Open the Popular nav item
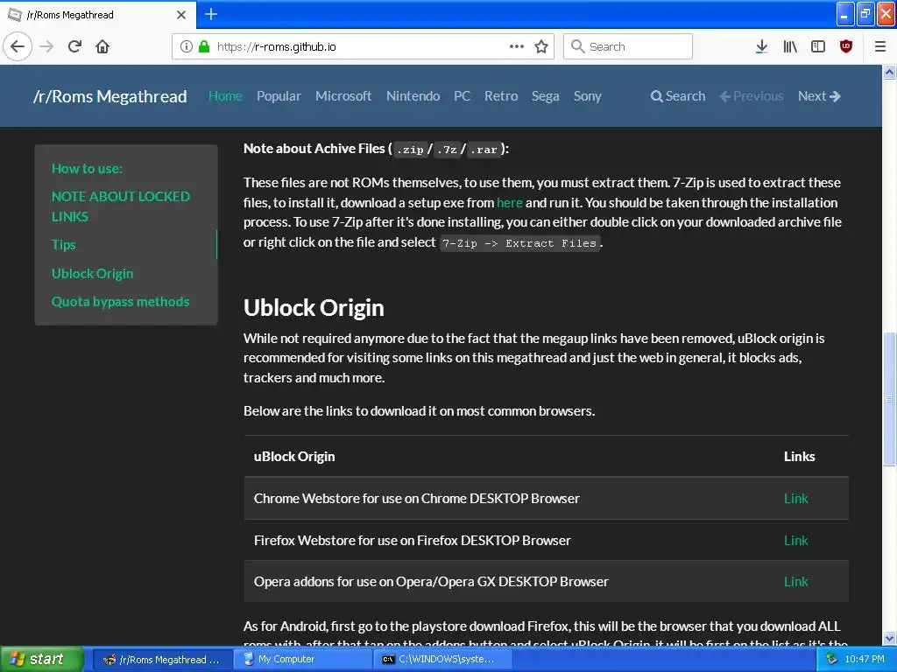Screen dimensions: 897x672 279,96
